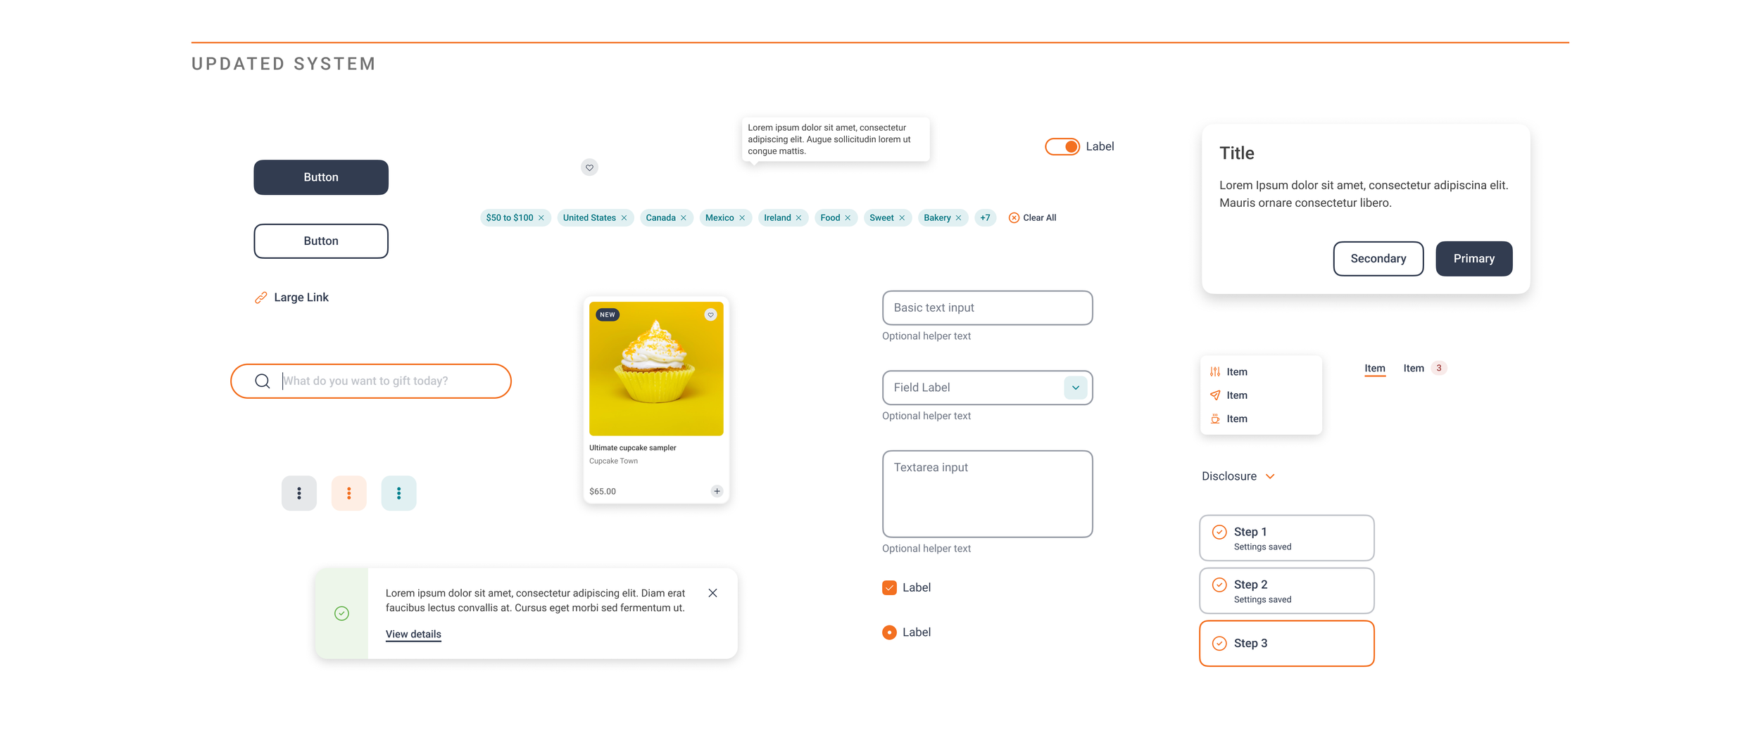Click the Ultimate cupcake sampler title
This screenshot has width=1760, height=733.
[632, 447]
